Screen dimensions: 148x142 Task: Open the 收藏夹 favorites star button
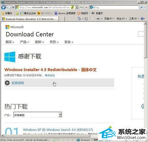[x=7, y=13]
